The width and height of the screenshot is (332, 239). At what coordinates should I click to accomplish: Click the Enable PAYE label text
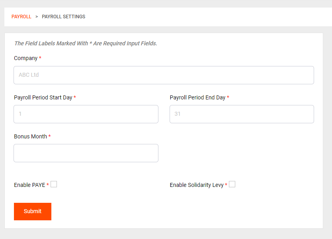click(x=29, y=185)
